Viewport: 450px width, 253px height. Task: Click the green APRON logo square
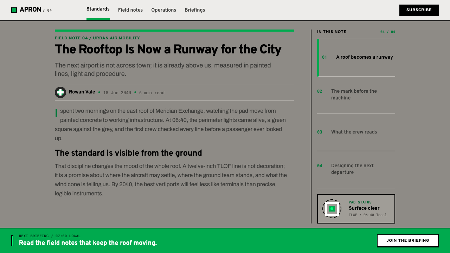tap(14, 10)
